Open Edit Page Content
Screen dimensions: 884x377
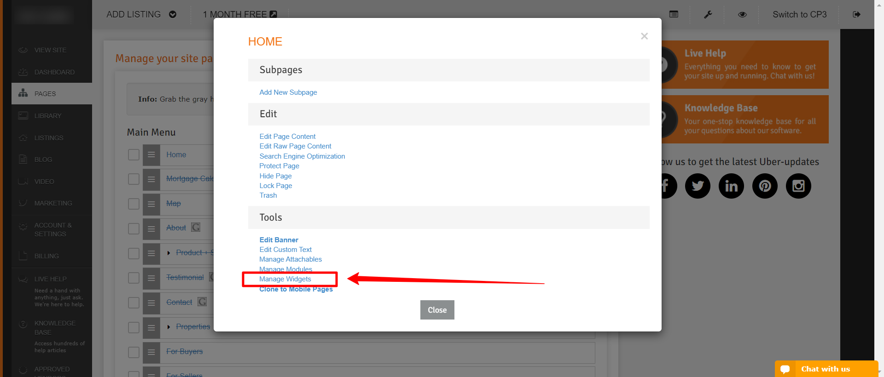[287, 137]
